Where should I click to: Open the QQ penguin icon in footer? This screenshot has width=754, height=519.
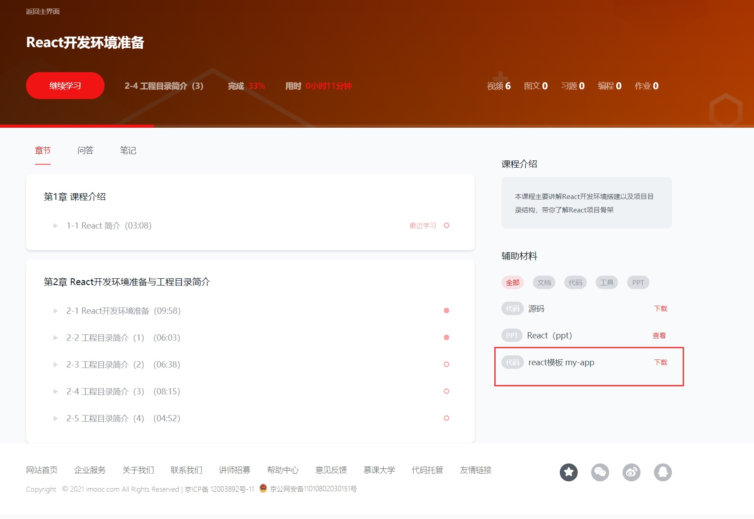point(663,472)
